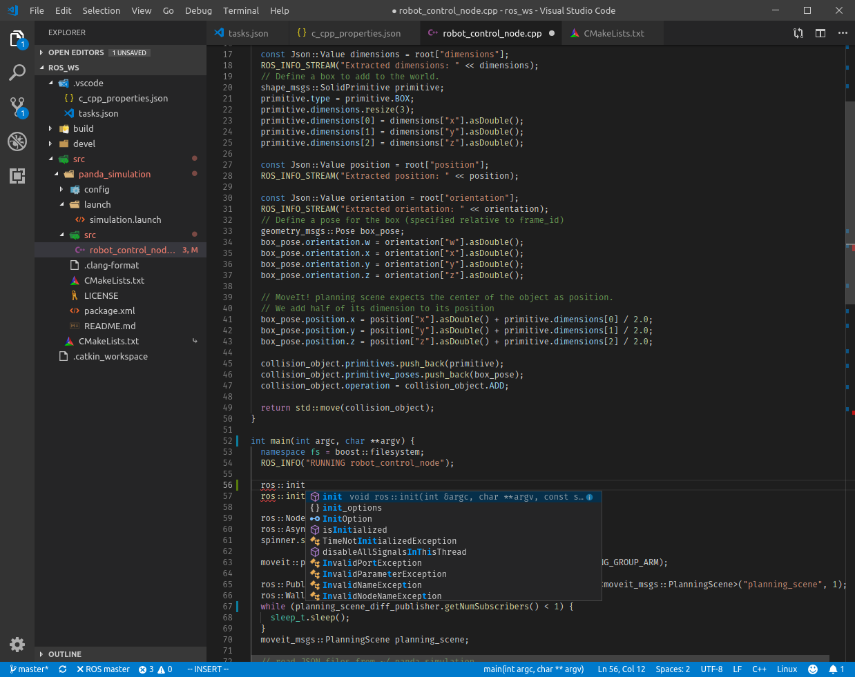The height and width of the screenshot is (677, 855).
Task: Open the Debug menu
Action: 198,10
